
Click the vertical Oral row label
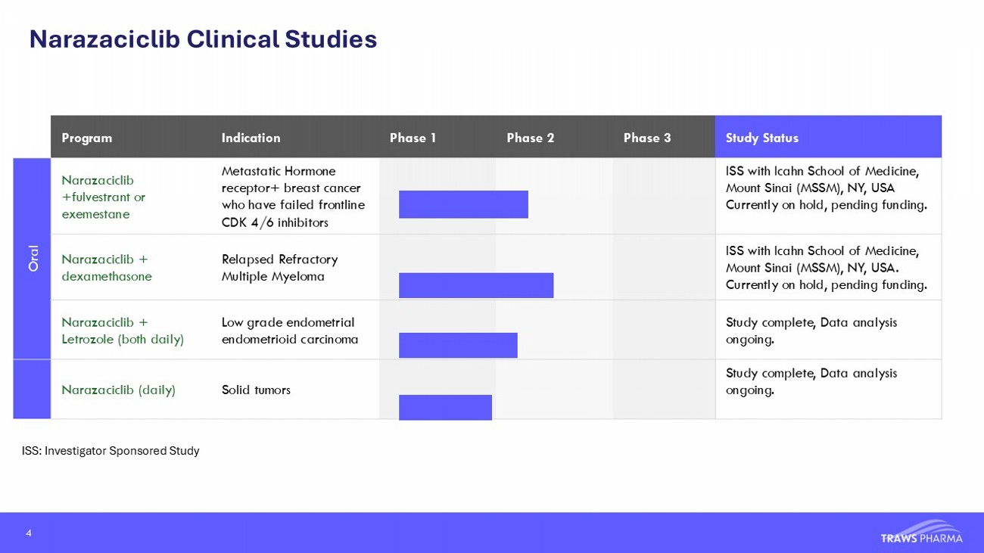33,257
